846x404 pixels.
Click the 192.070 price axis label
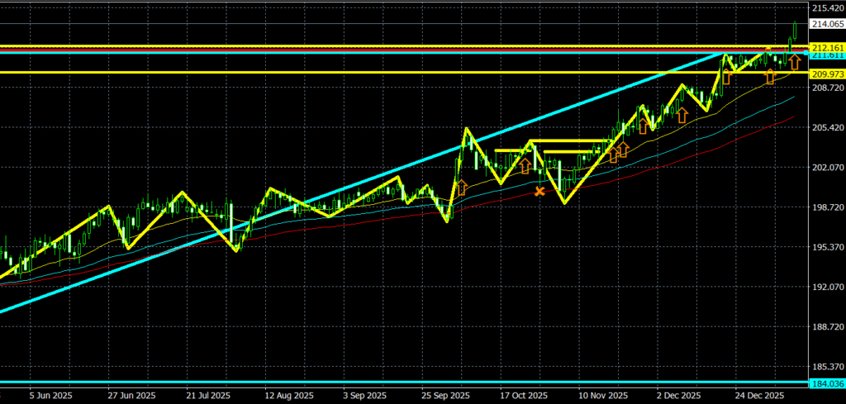[x=826, y=287]
